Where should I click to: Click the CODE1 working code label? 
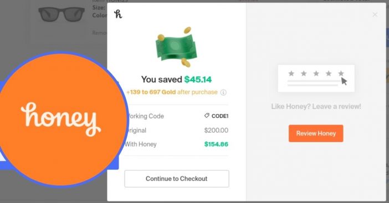220,116
